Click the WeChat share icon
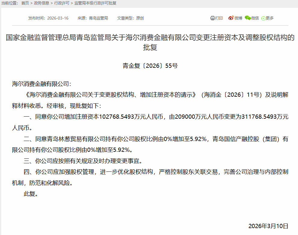This screenshot has height=235, width=298. [x=247, y=18]
